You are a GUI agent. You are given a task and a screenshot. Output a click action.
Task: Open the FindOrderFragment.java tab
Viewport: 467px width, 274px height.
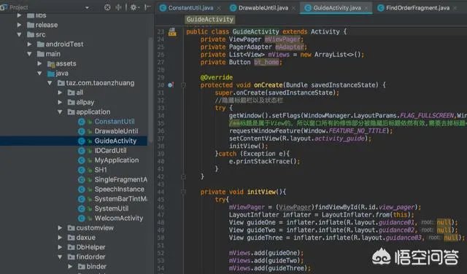tap(417, 8)
